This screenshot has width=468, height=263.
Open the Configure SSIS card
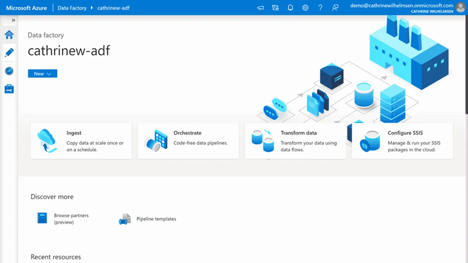(402, 141)
